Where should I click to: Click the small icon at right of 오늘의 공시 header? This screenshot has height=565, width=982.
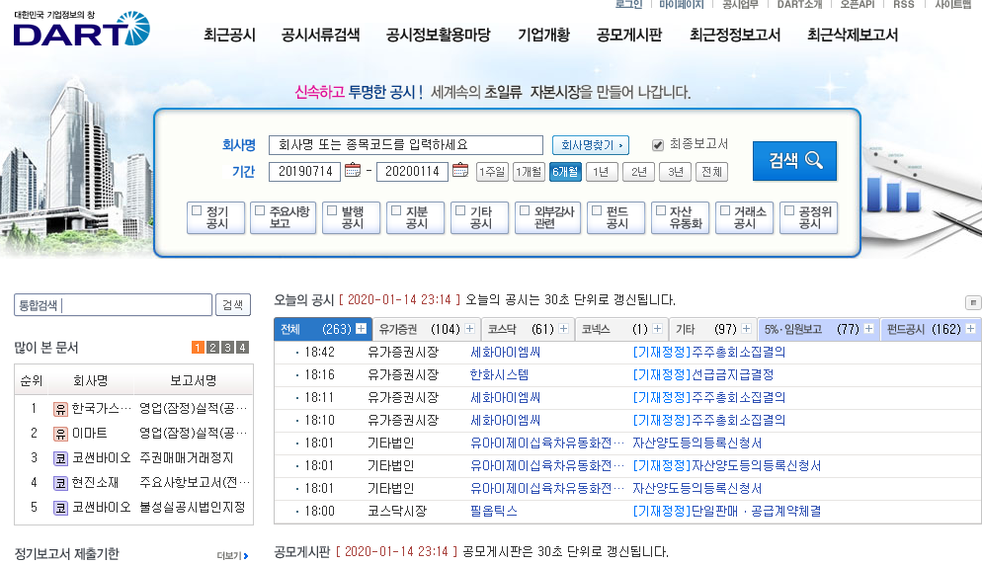[972, 302]
